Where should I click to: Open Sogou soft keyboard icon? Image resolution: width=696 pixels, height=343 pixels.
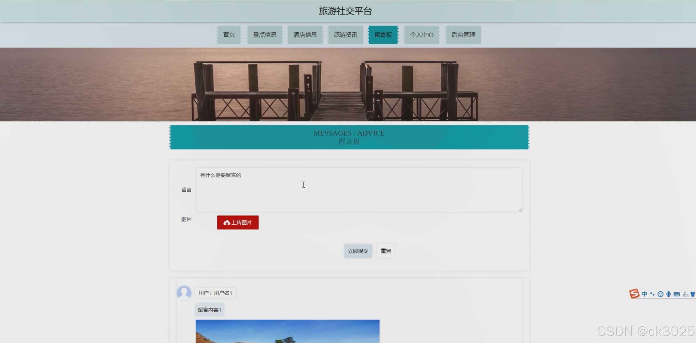(x=677, y=294)
